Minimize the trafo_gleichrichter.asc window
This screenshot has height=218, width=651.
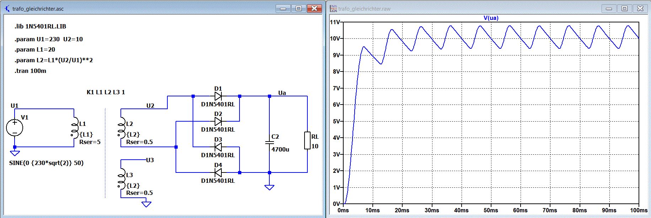(x=283, y=9)
